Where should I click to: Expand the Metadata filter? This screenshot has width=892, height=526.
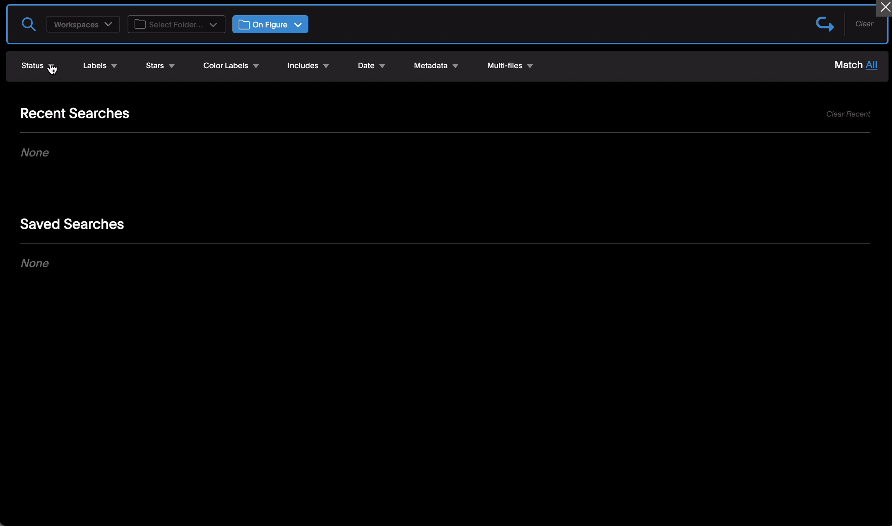point(436,66)
